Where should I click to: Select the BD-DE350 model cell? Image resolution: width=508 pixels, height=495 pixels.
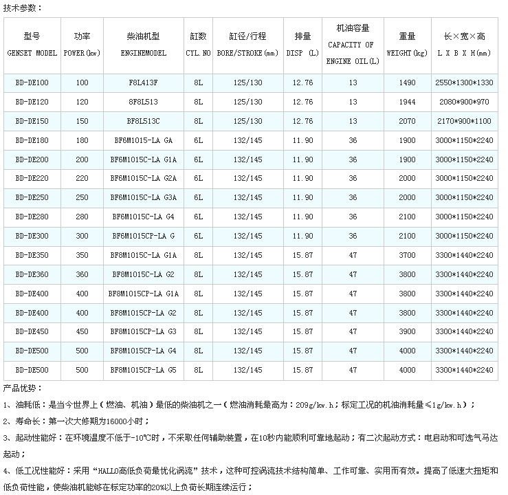point(32,255)
